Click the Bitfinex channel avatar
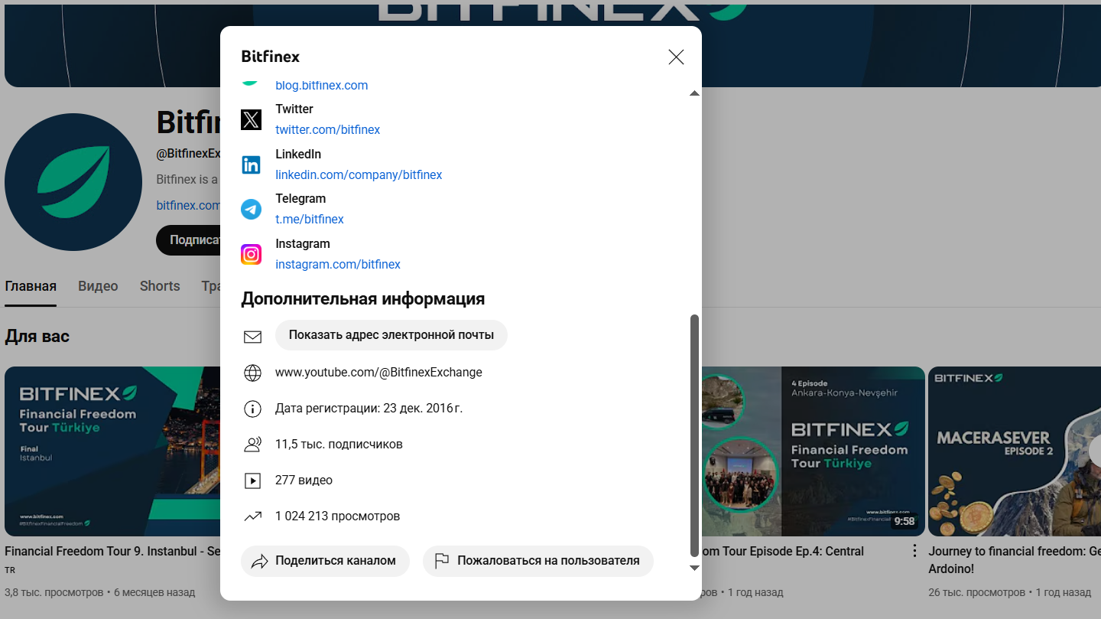Image resolution: width=1101 pixels, height=619 pixels. (73, 182)
